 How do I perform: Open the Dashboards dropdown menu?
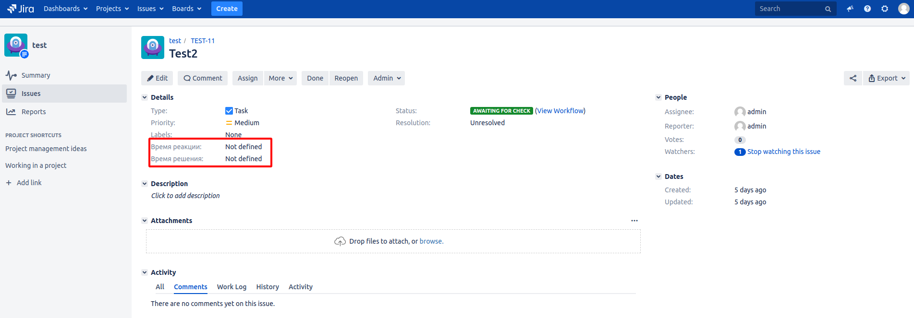point(66,9)
